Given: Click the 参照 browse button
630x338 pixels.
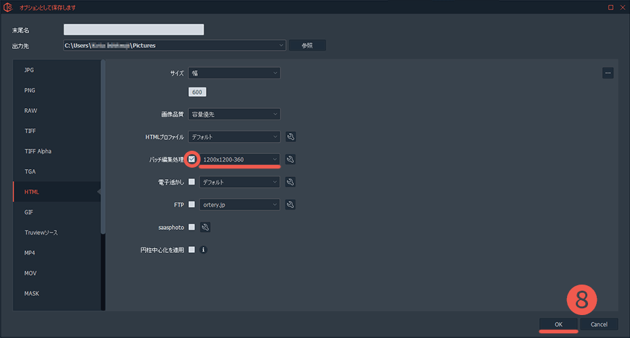Looking at the screenshot, I should tap(307, 45).
